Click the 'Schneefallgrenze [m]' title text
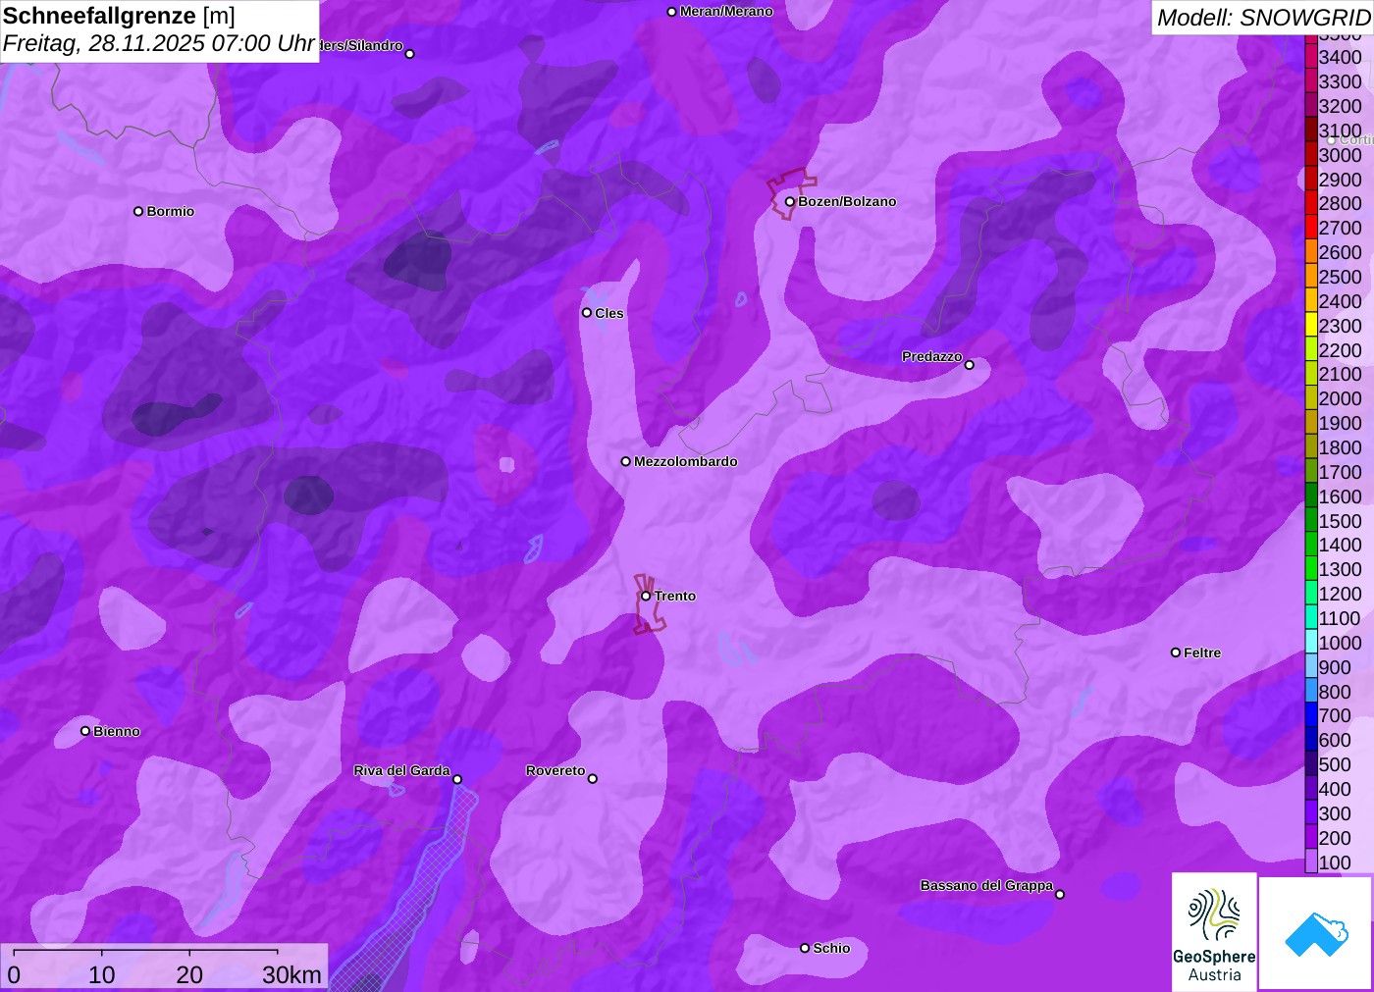Viewport: 1374px width, 992px height. tap(119, 17)
